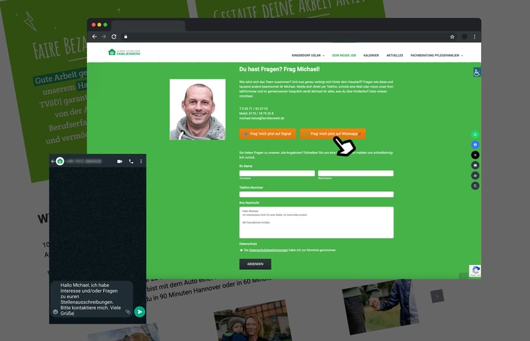Screen dimensions: 530x341
Task: Reload the page with the refresh icon
Action: pos(114,37)
